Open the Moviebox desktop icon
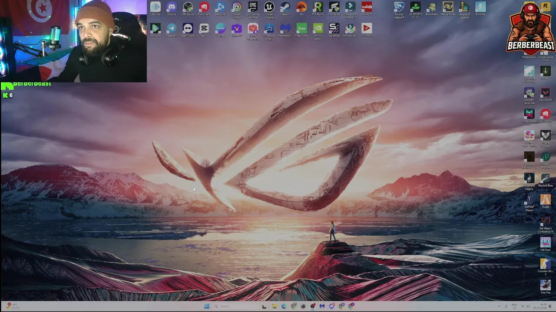This screenshot has height=312, width=556. click(155, 30)
